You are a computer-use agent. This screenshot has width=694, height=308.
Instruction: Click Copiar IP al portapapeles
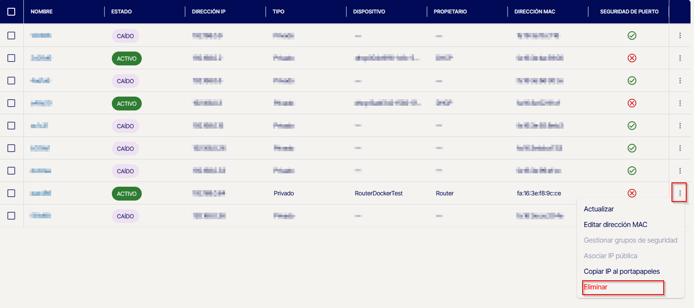622,272
